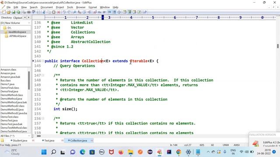Select the D:\ root folder
Image resolution: width=280 pixels, height=157 pixels.
9,28
